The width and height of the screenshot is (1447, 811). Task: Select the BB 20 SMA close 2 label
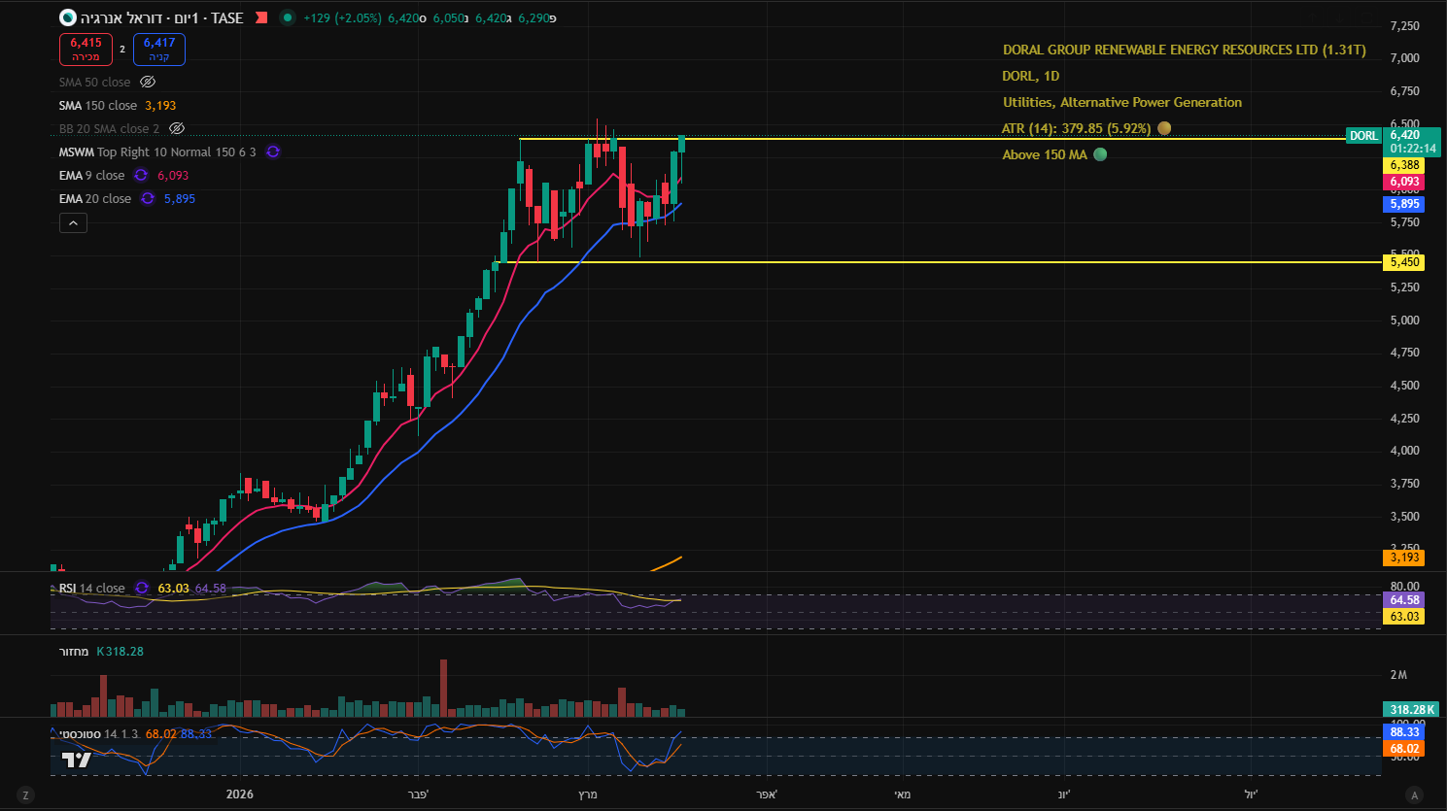[x=109, y=128]
